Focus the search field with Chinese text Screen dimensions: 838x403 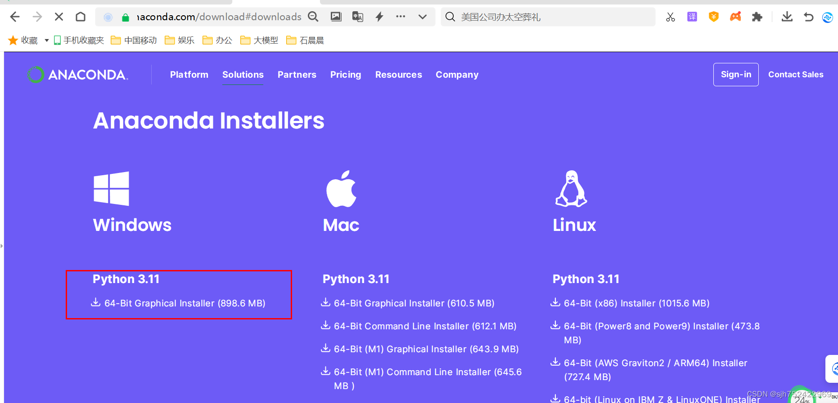click(548, 17)
